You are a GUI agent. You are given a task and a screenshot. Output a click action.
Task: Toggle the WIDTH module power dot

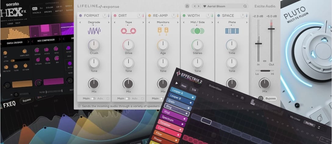coord(184,16)
